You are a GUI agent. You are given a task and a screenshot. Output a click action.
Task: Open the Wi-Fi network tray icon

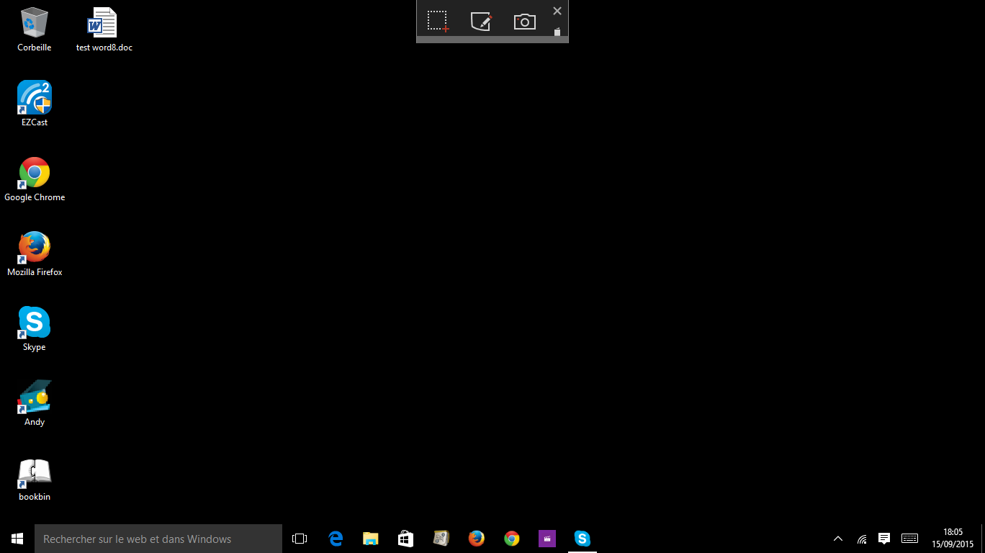pos(862,539)
